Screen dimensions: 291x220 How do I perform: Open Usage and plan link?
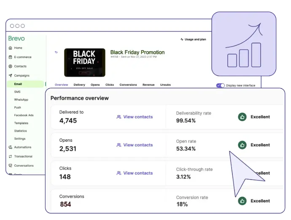[193, 40]
